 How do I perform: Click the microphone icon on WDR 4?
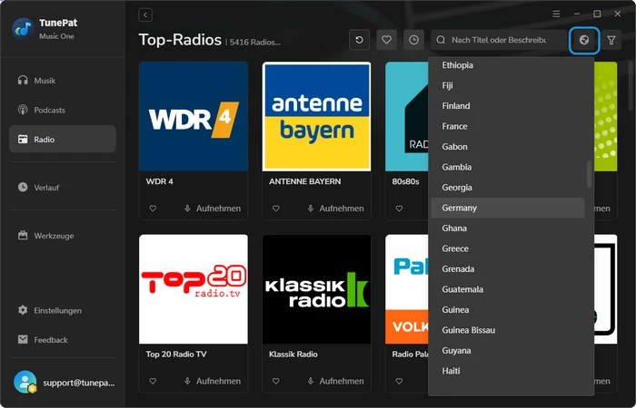click(x=187, y=208)
